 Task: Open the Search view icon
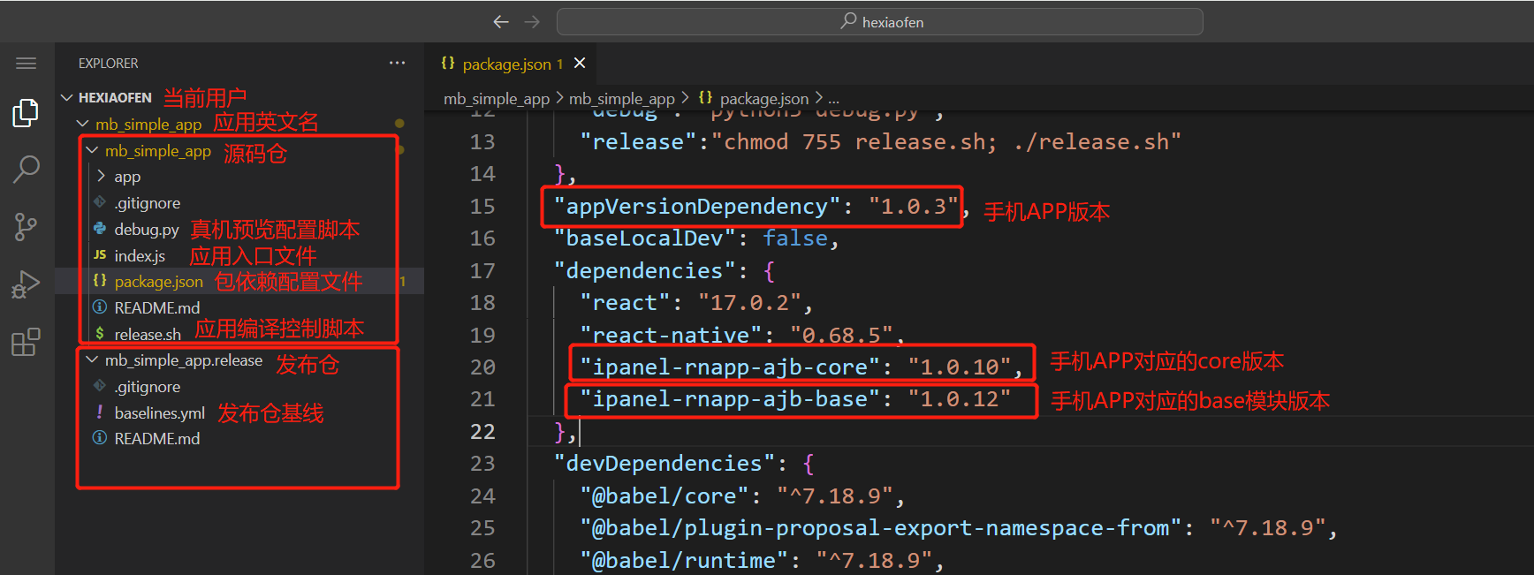coord(26,169)
